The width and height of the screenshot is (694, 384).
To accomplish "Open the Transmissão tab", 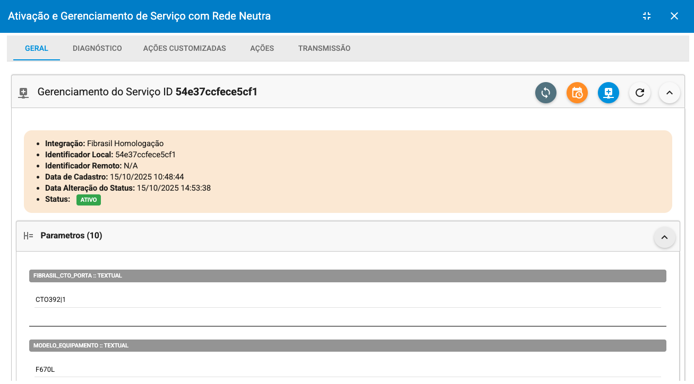I will (324, 48).
